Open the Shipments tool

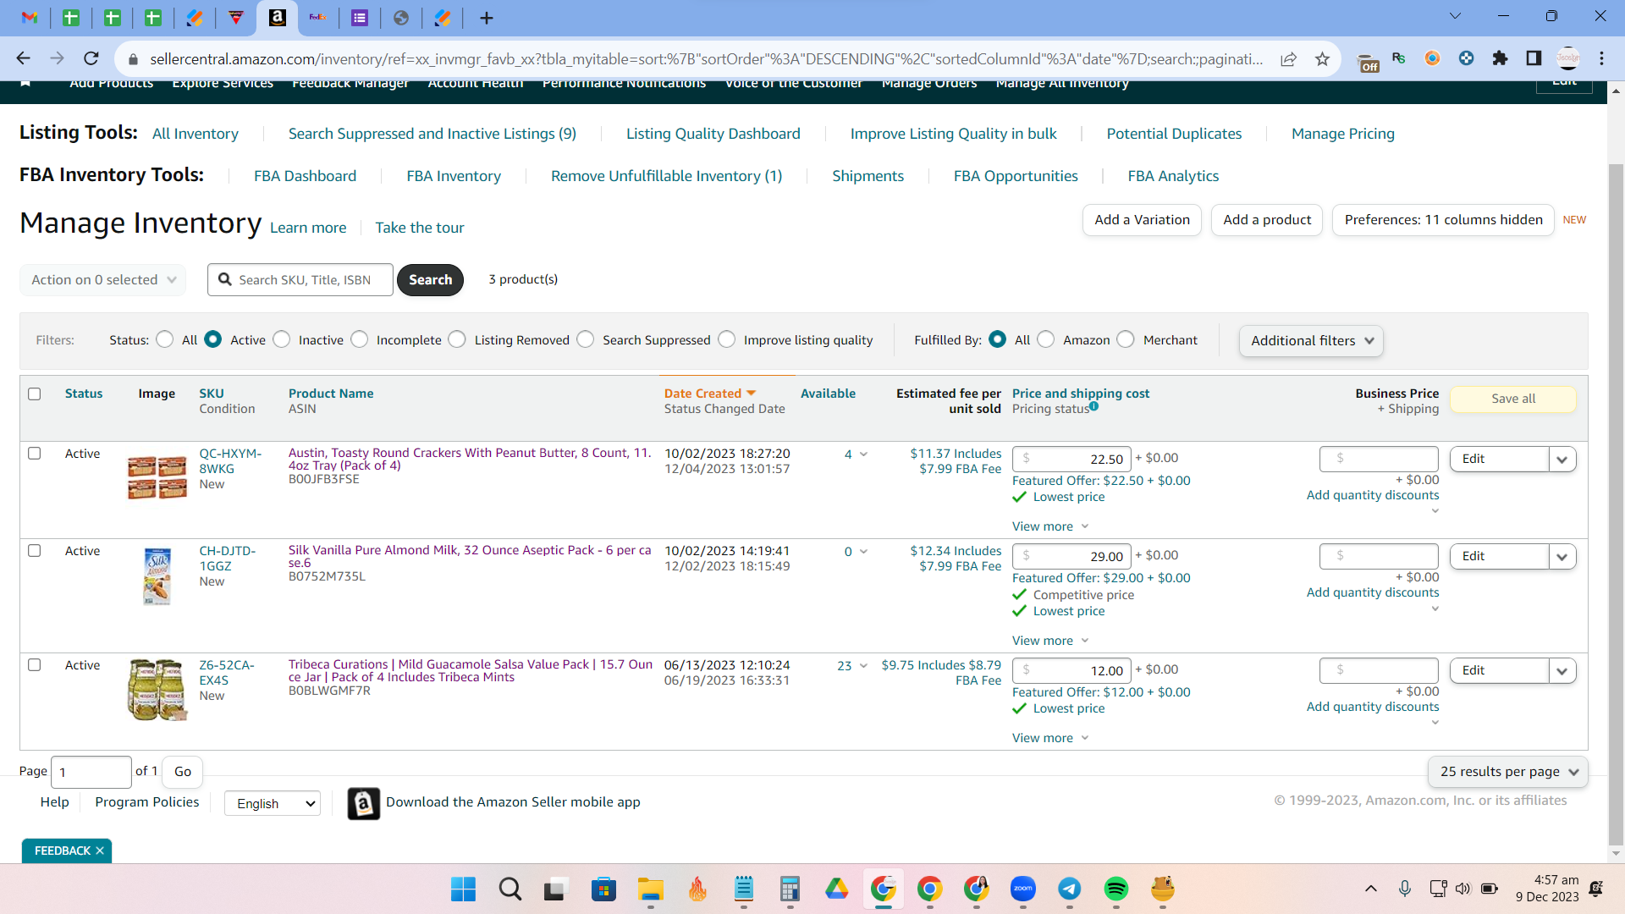pyautogui.click(x=868, y=176)
